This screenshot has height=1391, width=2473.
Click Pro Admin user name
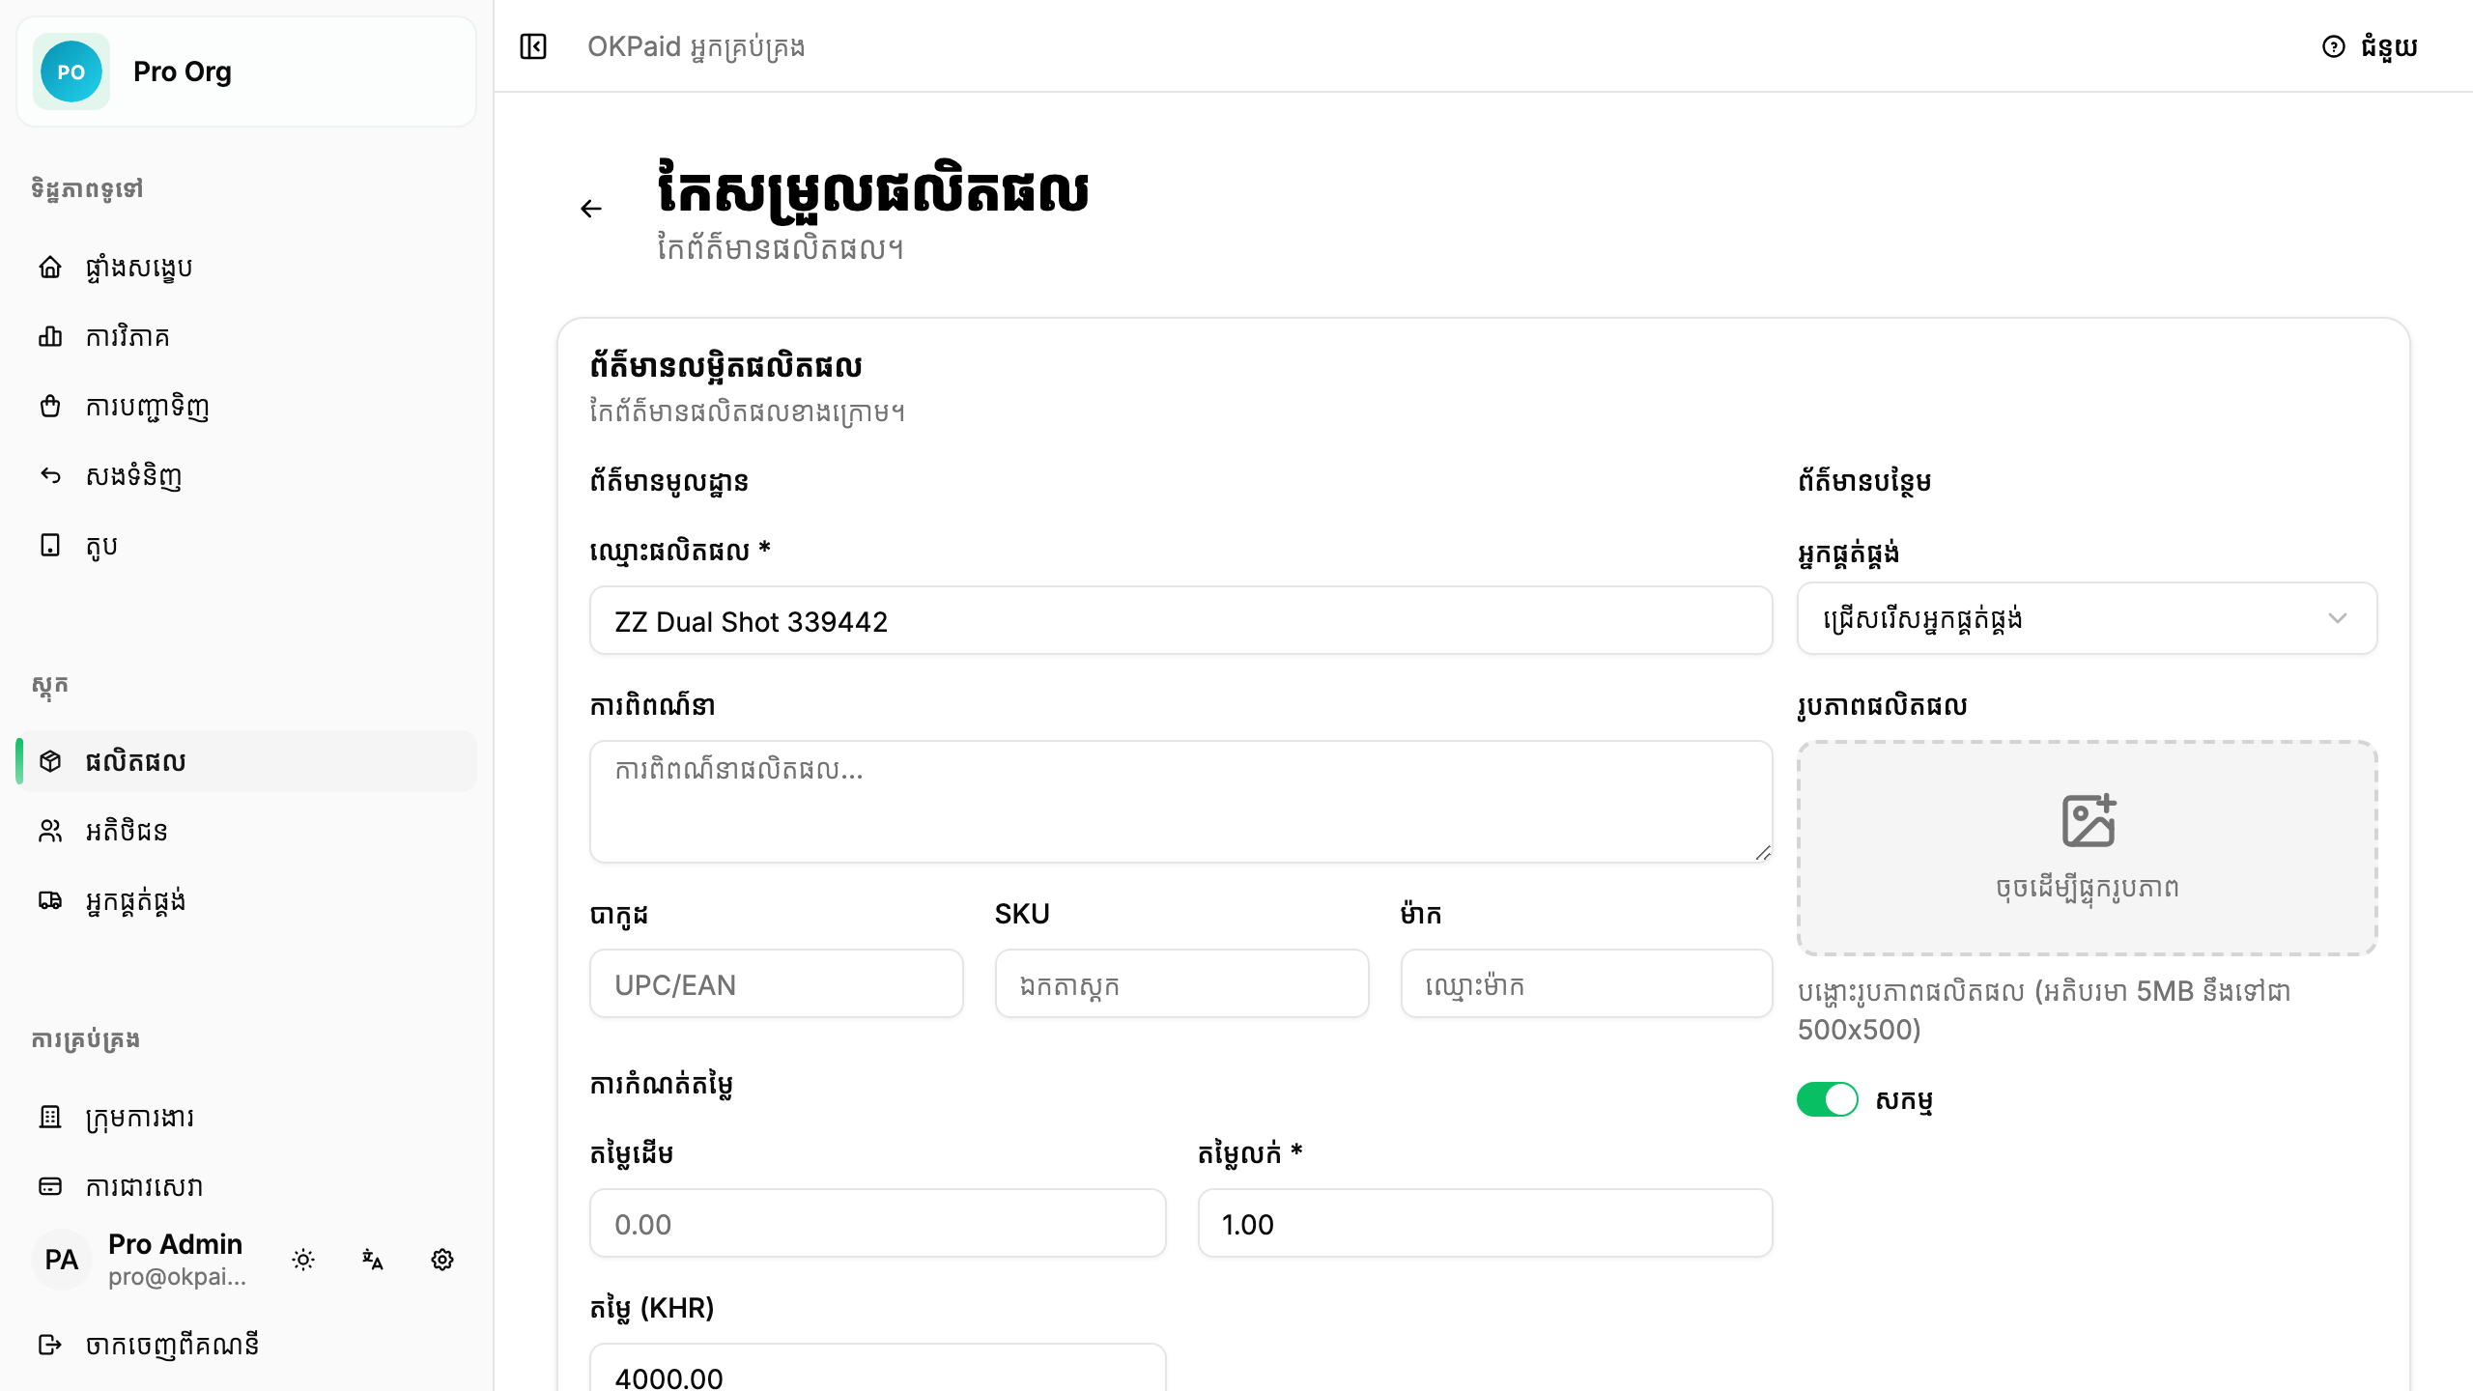[x=175, y=1244]
